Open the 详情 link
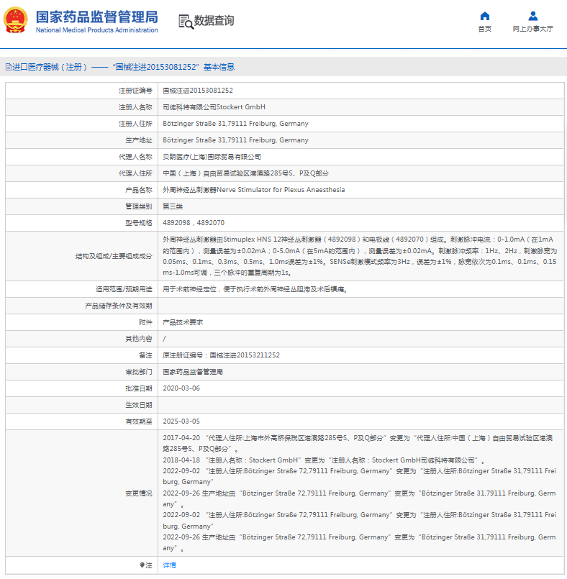 click(x=169, y=565)
